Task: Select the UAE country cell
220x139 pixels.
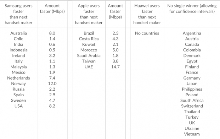Action: tap(89, 67)
